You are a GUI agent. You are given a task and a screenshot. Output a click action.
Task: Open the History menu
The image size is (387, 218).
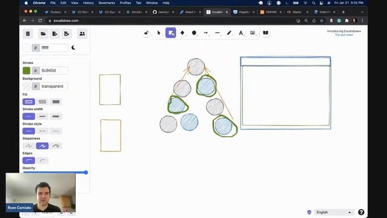point(88,3)
